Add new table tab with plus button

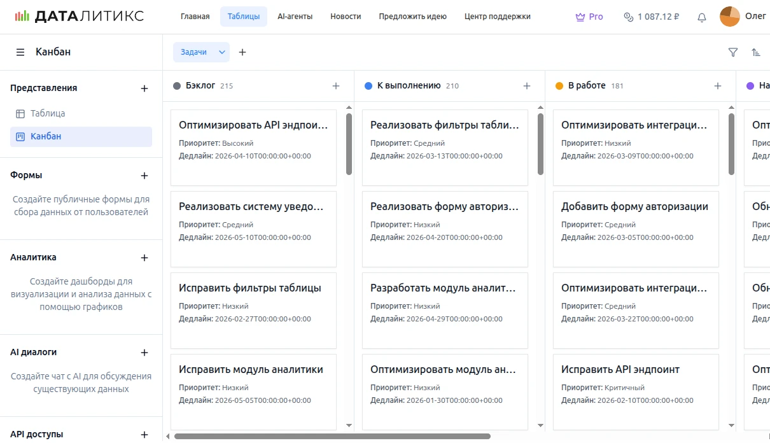(x=242, y=52)
